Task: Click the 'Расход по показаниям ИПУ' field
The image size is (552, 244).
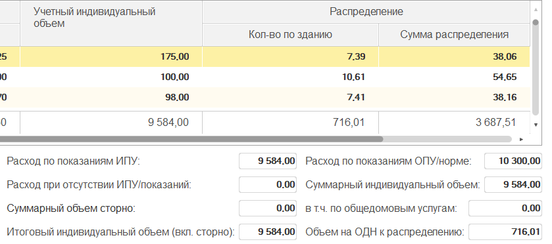Action: click(x=268, y=161)
